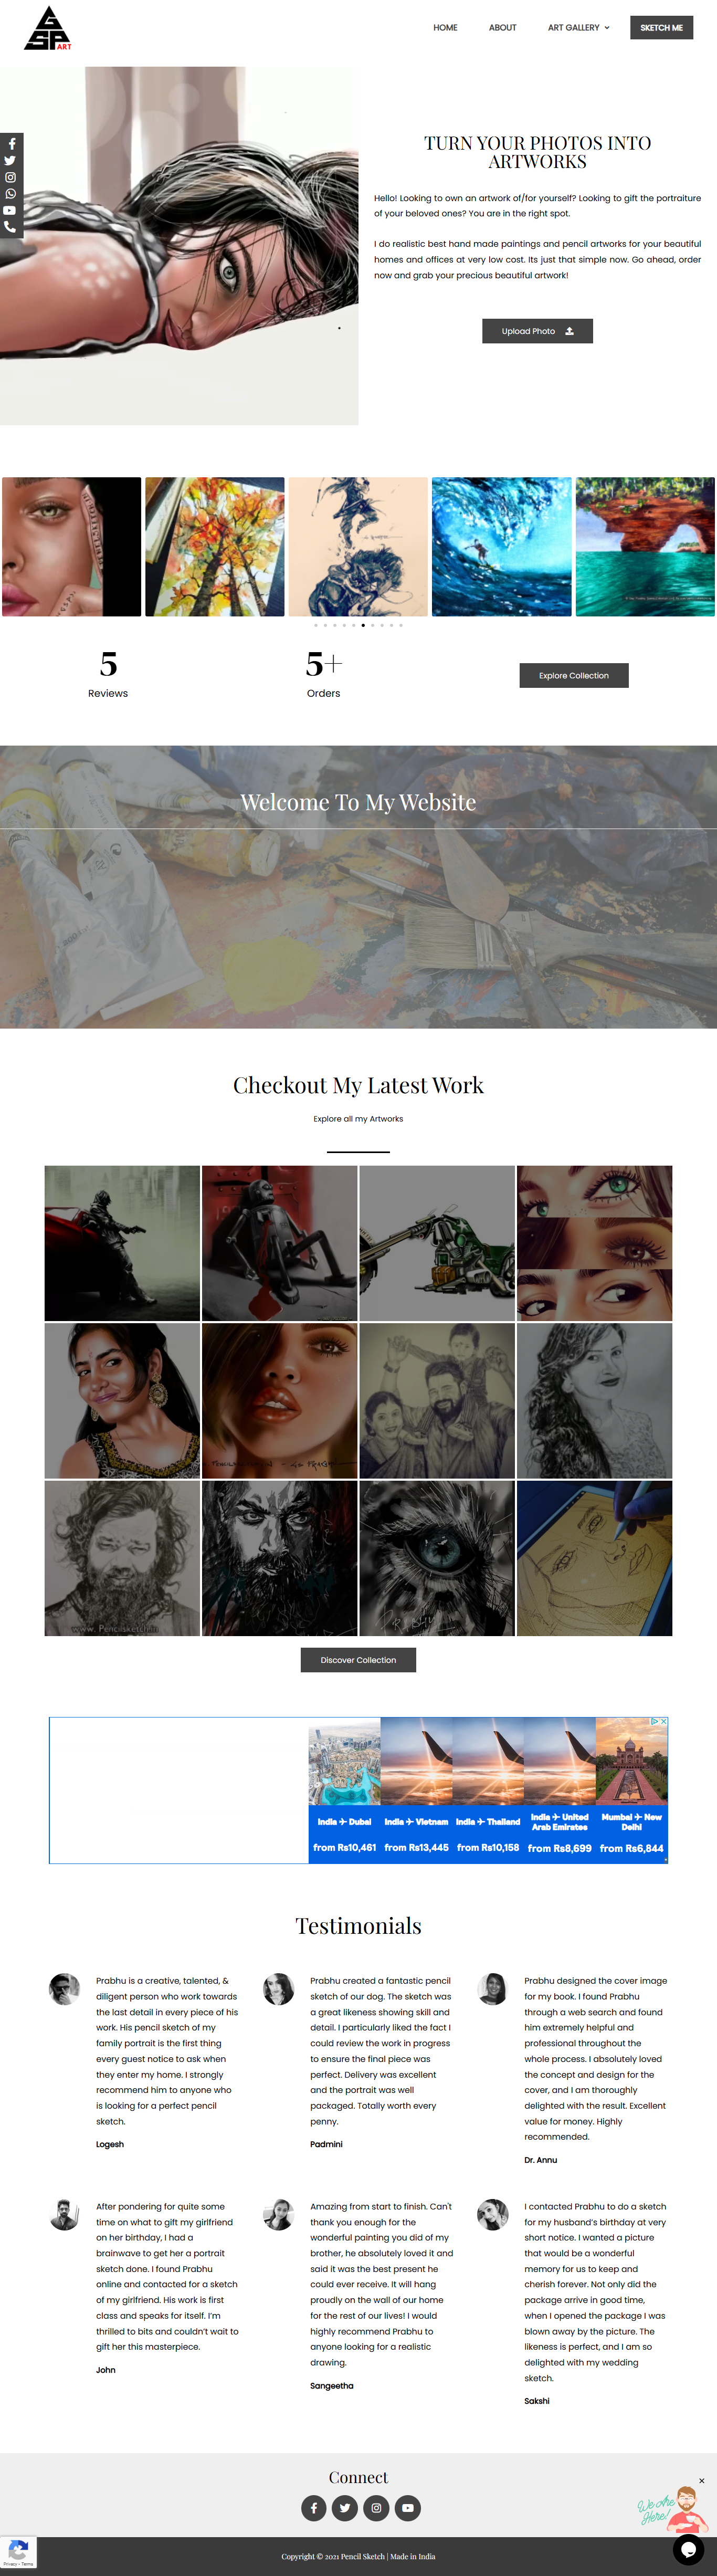Click the Sketch Me button
This screenshot has height=2576, width=717.
point(661,27)
